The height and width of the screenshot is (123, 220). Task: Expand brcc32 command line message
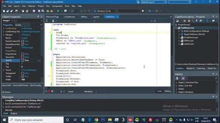(x=3, y=104)
